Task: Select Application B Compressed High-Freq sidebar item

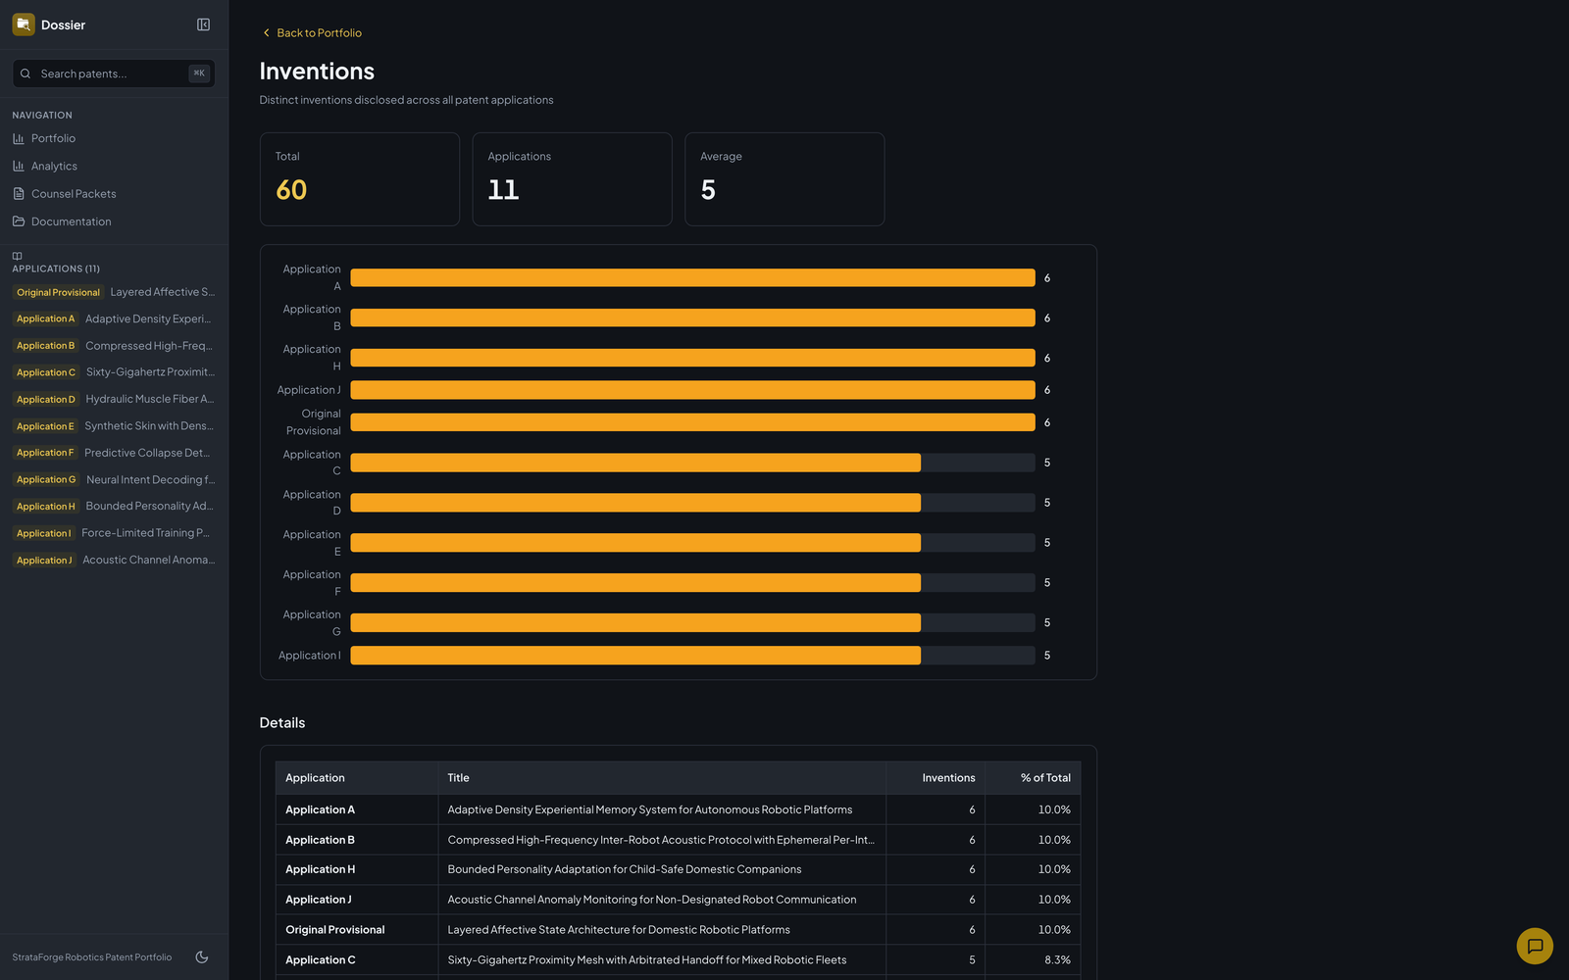Action: 114,346
